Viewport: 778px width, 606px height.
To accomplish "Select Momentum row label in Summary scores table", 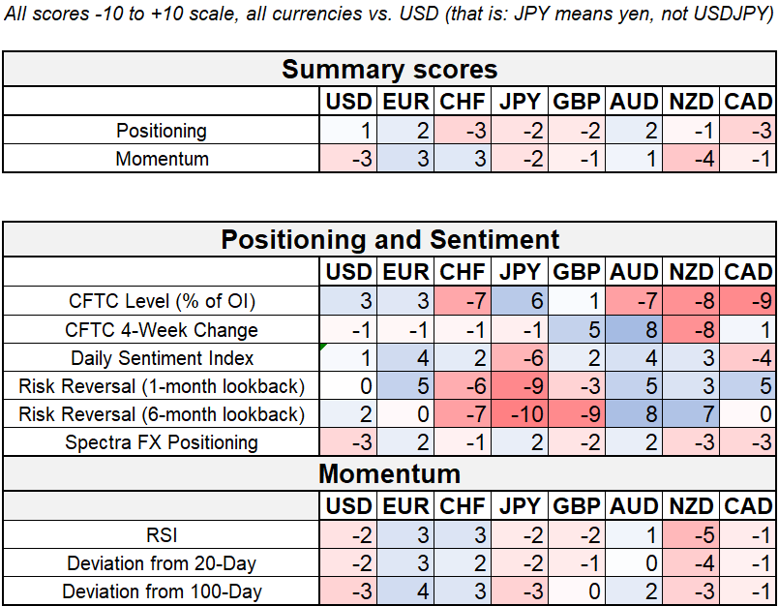I will click(x=162, y=159).
